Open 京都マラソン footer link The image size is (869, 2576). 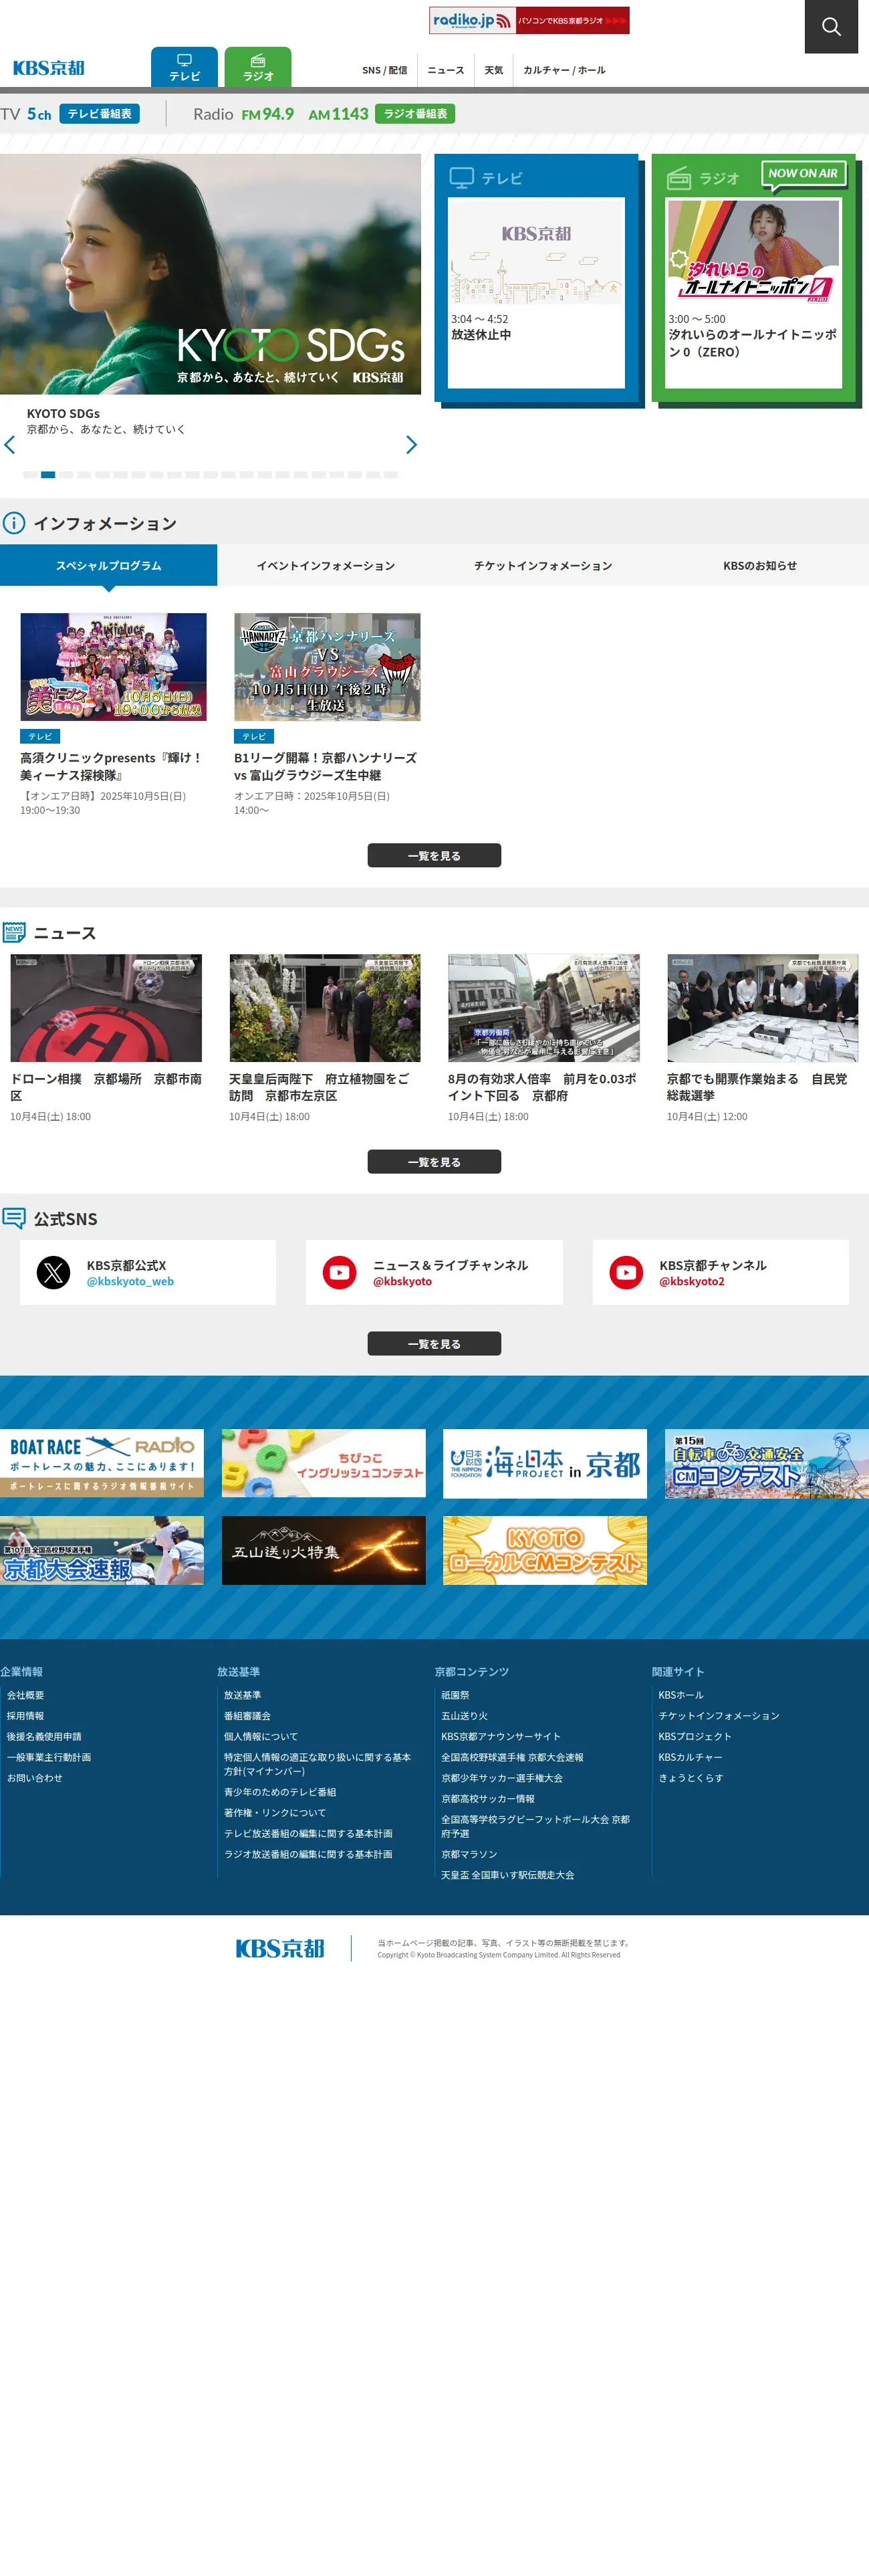coord(469,1854)
